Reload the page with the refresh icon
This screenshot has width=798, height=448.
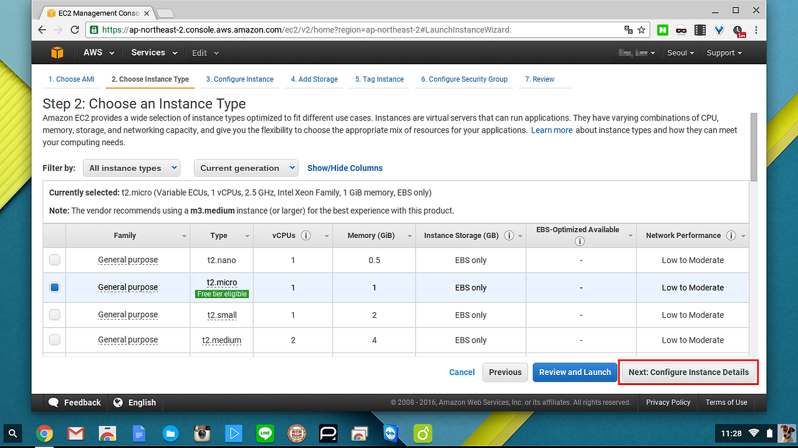tap(75, 30)
